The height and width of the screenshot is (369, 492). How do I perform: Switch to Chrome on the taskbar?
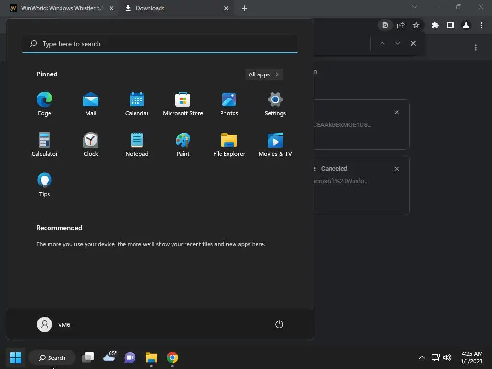[x=172, y=357]
